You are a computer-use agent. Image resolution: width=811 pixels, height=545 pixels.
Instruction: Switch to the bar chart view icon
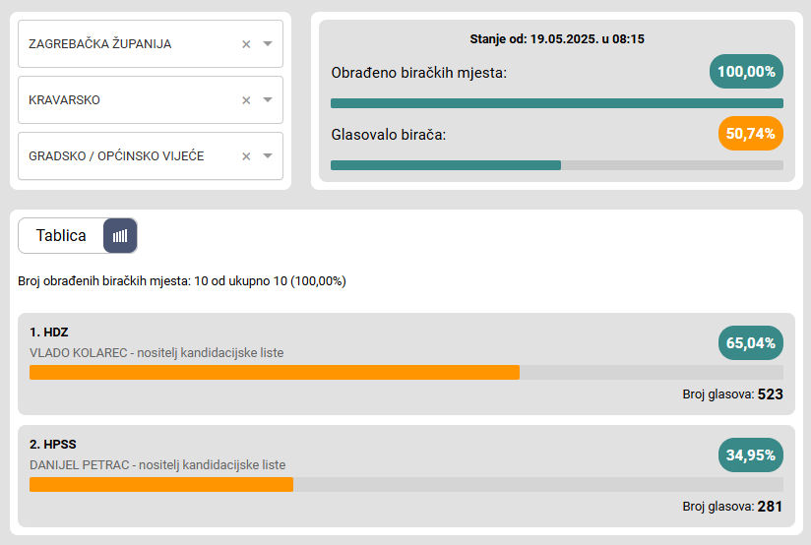coord(120,236)
